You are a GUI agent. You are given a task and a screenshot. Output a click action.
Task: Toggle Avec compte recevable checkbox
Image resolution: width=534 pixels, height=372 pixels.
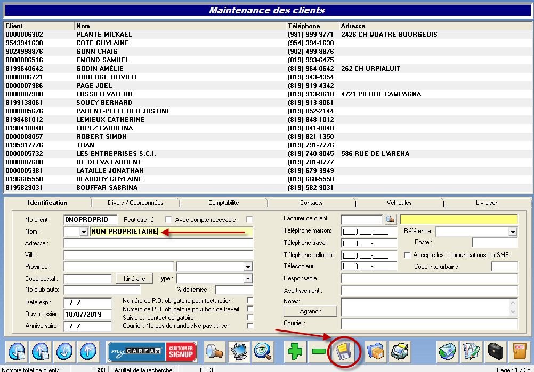[x=249, y=220]
